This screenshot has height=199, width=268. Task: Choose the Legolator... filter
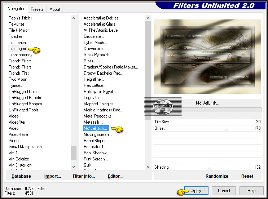tap(93, 98)
